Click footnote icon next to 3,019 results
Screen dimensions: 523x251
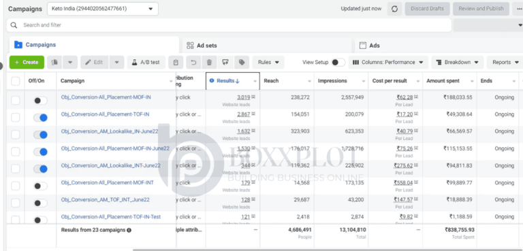click(x=253, y=97)
